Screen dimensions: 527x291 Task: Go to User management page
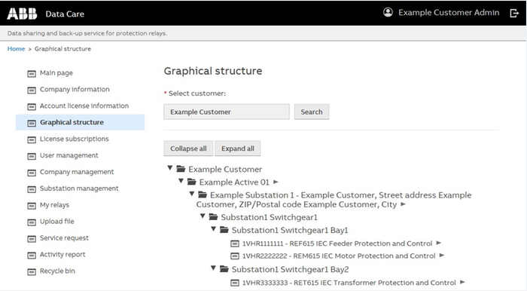click(x=69, y=155)
